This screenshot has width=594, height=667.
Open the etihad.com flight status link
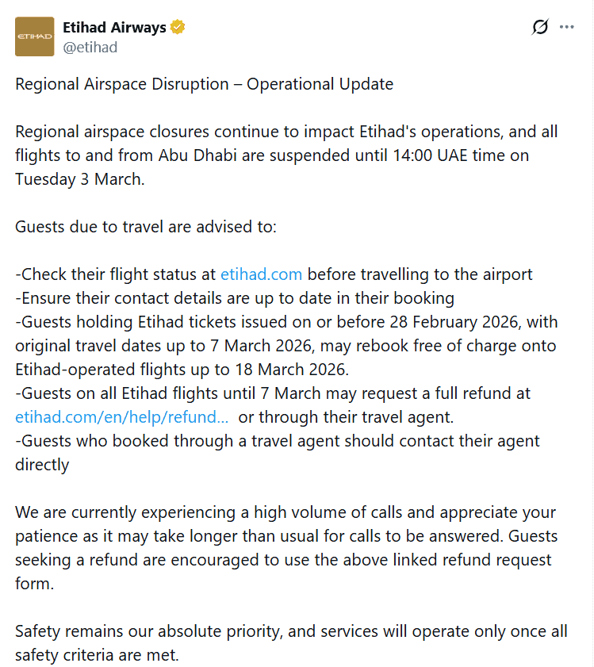tap(261, 274)
